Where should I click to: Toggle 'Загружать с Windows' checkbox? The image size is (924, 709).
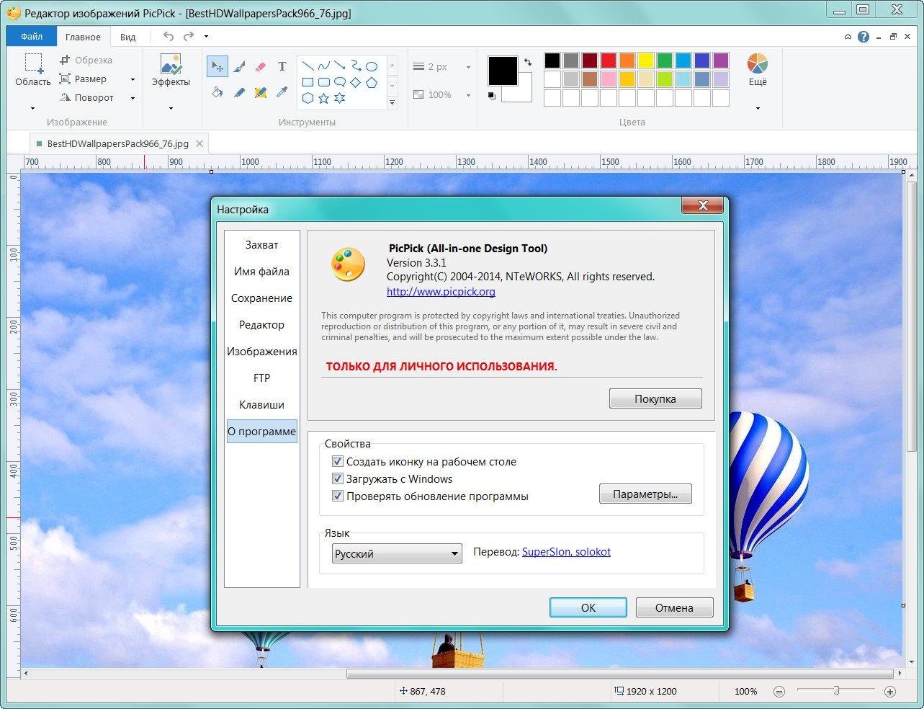click(x=337, y=478)
